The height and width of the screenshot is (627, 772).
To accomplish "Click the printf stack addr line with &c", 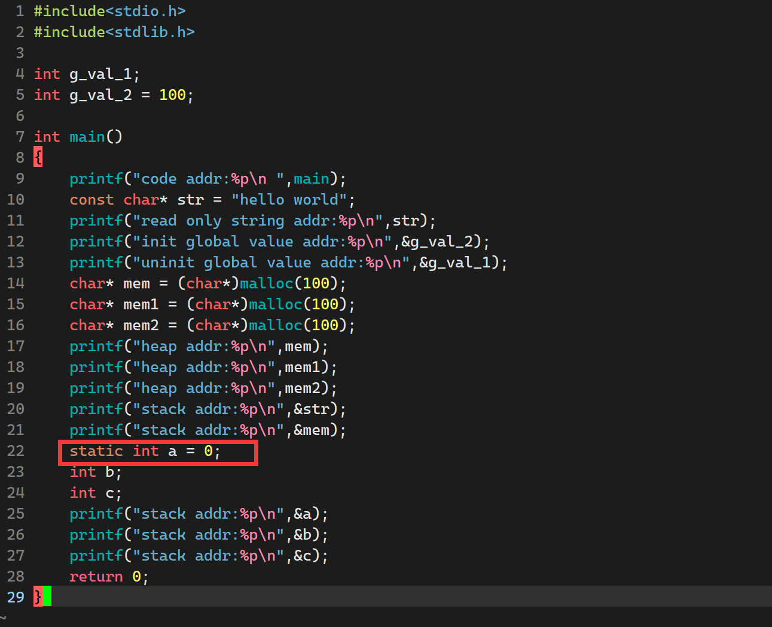I will (x=199, y=556).
